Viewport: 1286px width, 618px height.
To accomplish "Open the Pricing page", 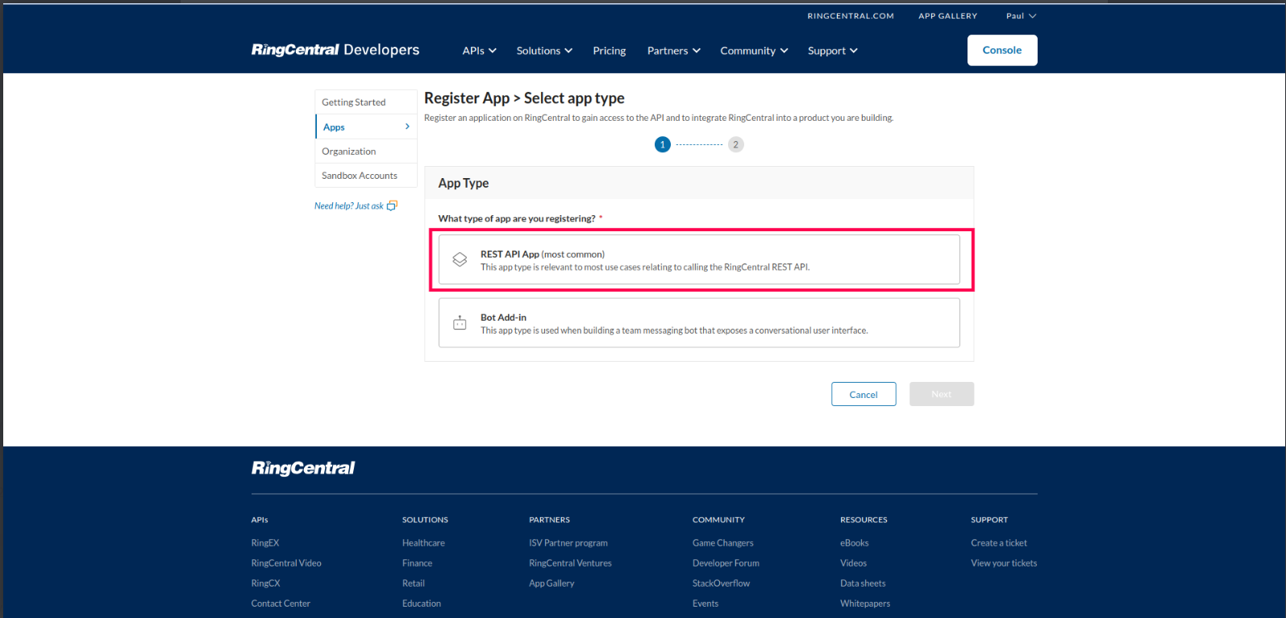I will [x=609, y=51].
